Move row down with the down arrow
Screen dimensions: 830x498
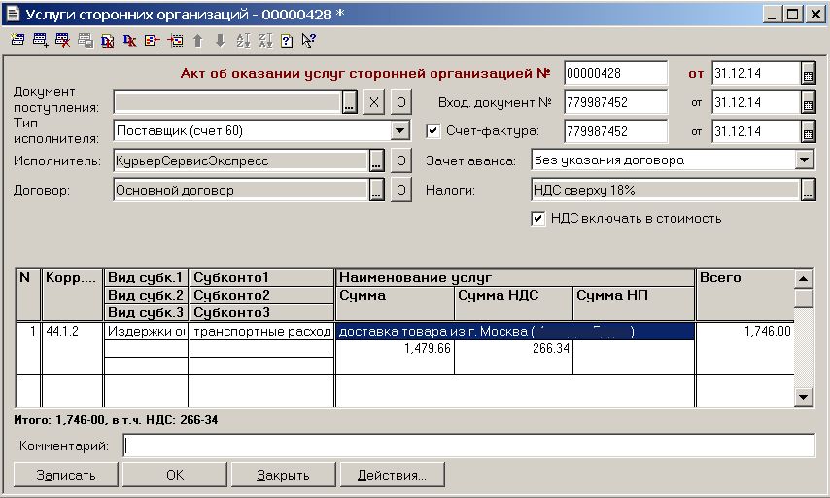point(221,40)
